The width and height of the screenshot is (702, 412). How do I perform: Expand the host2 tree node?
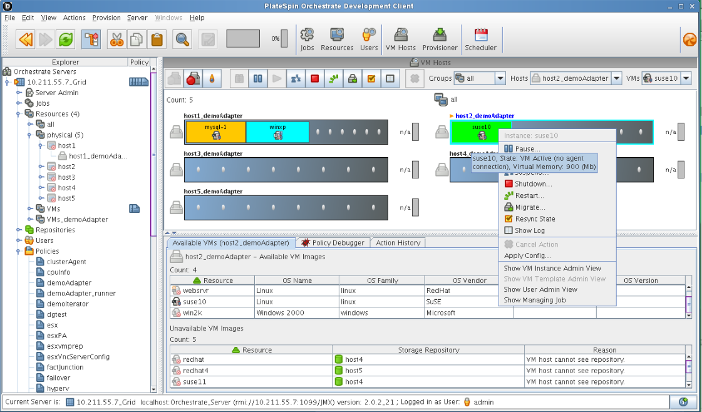pyautogui.click(x=41, y=167)
